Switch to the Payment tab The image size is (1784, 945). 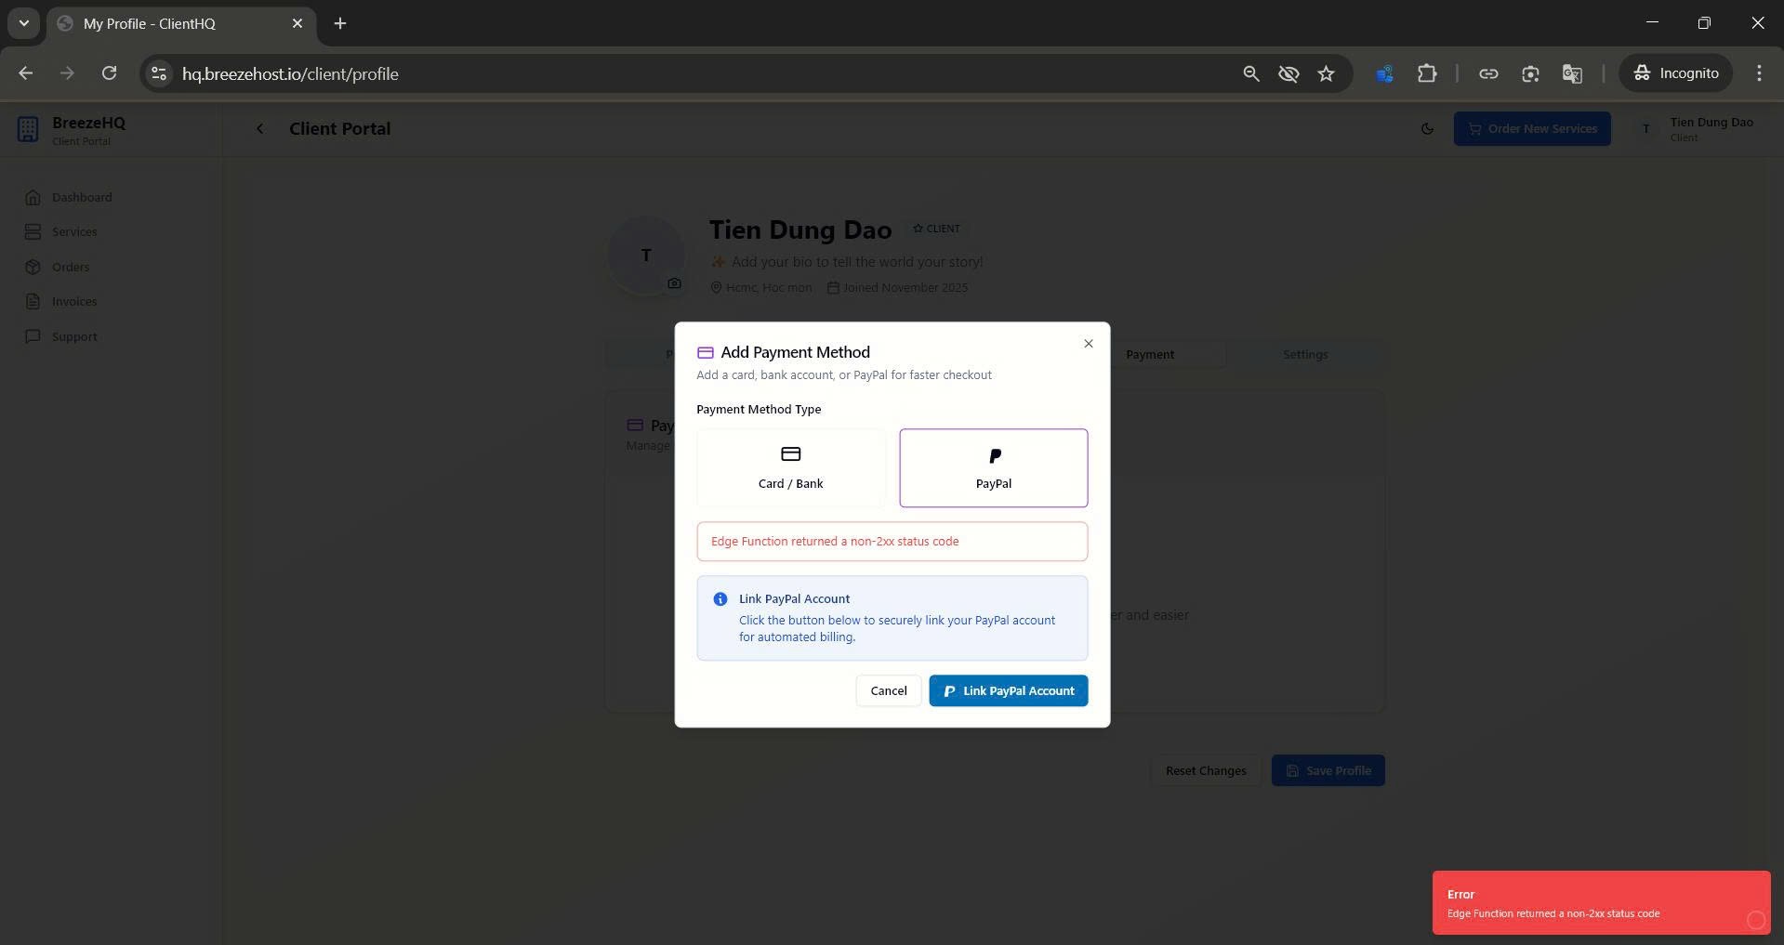(x=1149, y=354)
